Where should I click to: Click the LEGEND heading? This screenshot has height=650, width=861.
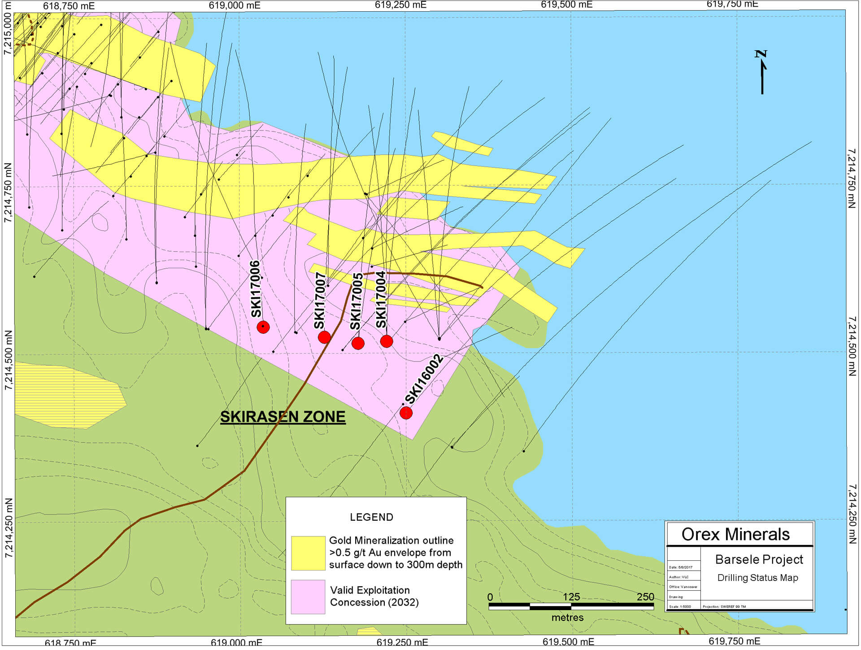[x=371, y=517]
